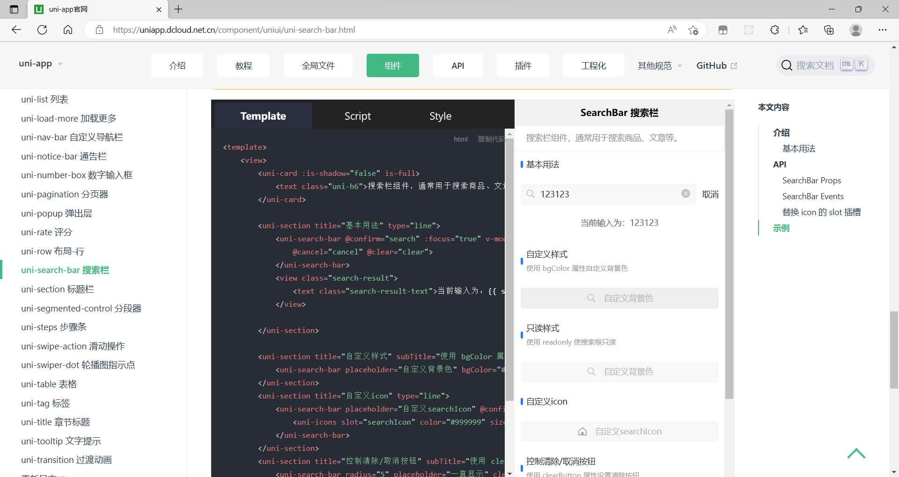This screenshot has height=477, width=899.
Task: Click the magnifier icon in 自定义背景色 field
Action: point(591,298)
